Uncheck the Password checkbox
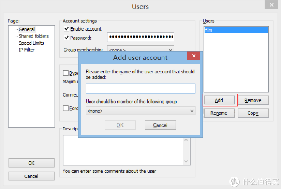 point(66,38)
